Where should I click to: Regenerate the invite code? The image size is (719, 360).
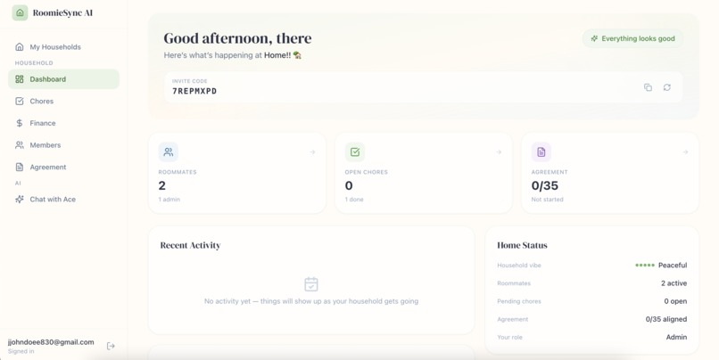666,87
